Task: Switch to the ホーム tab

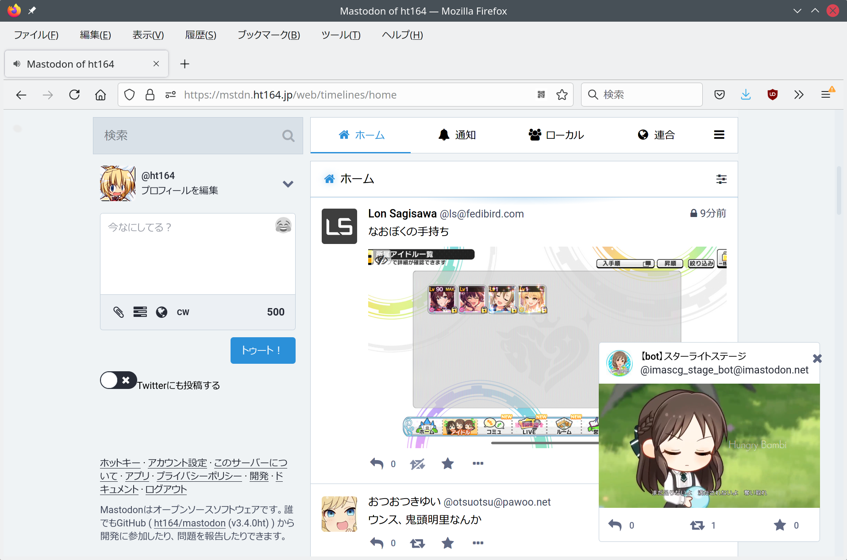Action: pyautogui.click(x=361, y=135)
